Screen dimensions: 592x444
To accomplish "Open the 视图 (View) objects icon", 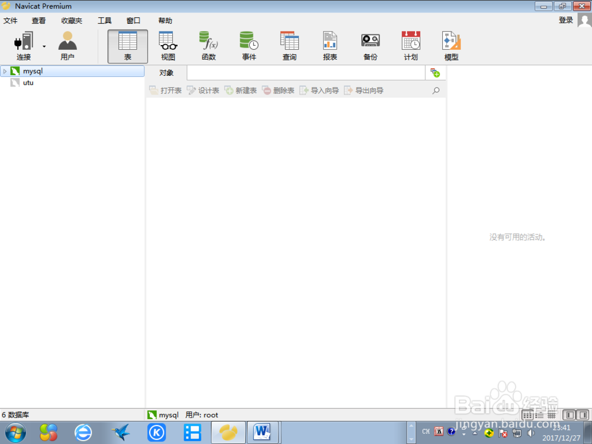I will (168, 46).
